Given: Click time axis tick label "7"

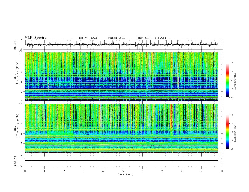Looking at the screenshot, I should click(x=162, y=171).
